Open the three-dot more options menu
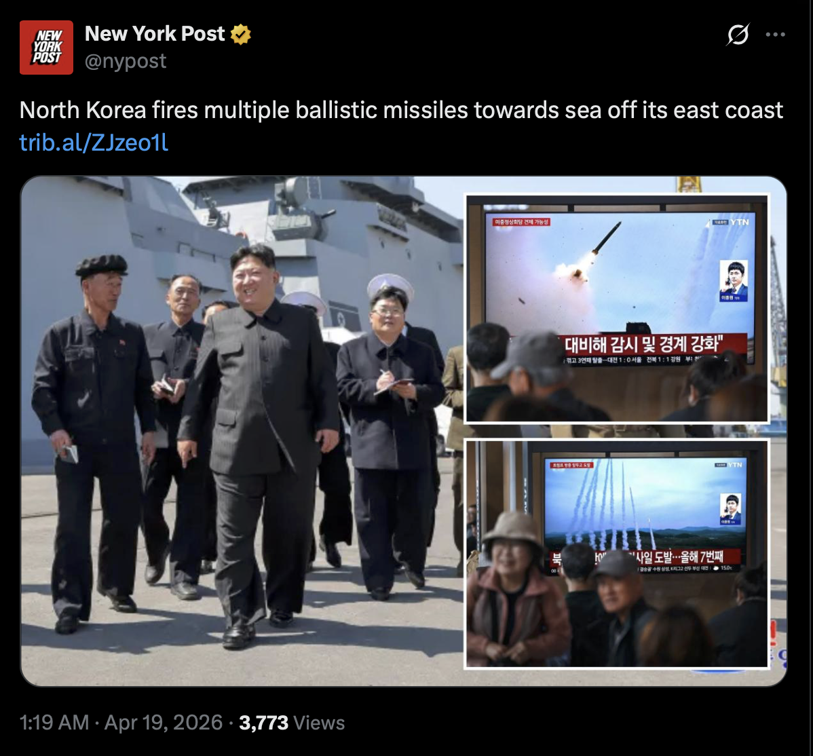This screenshot has width=813, height=756. click(x=775, y=35)
